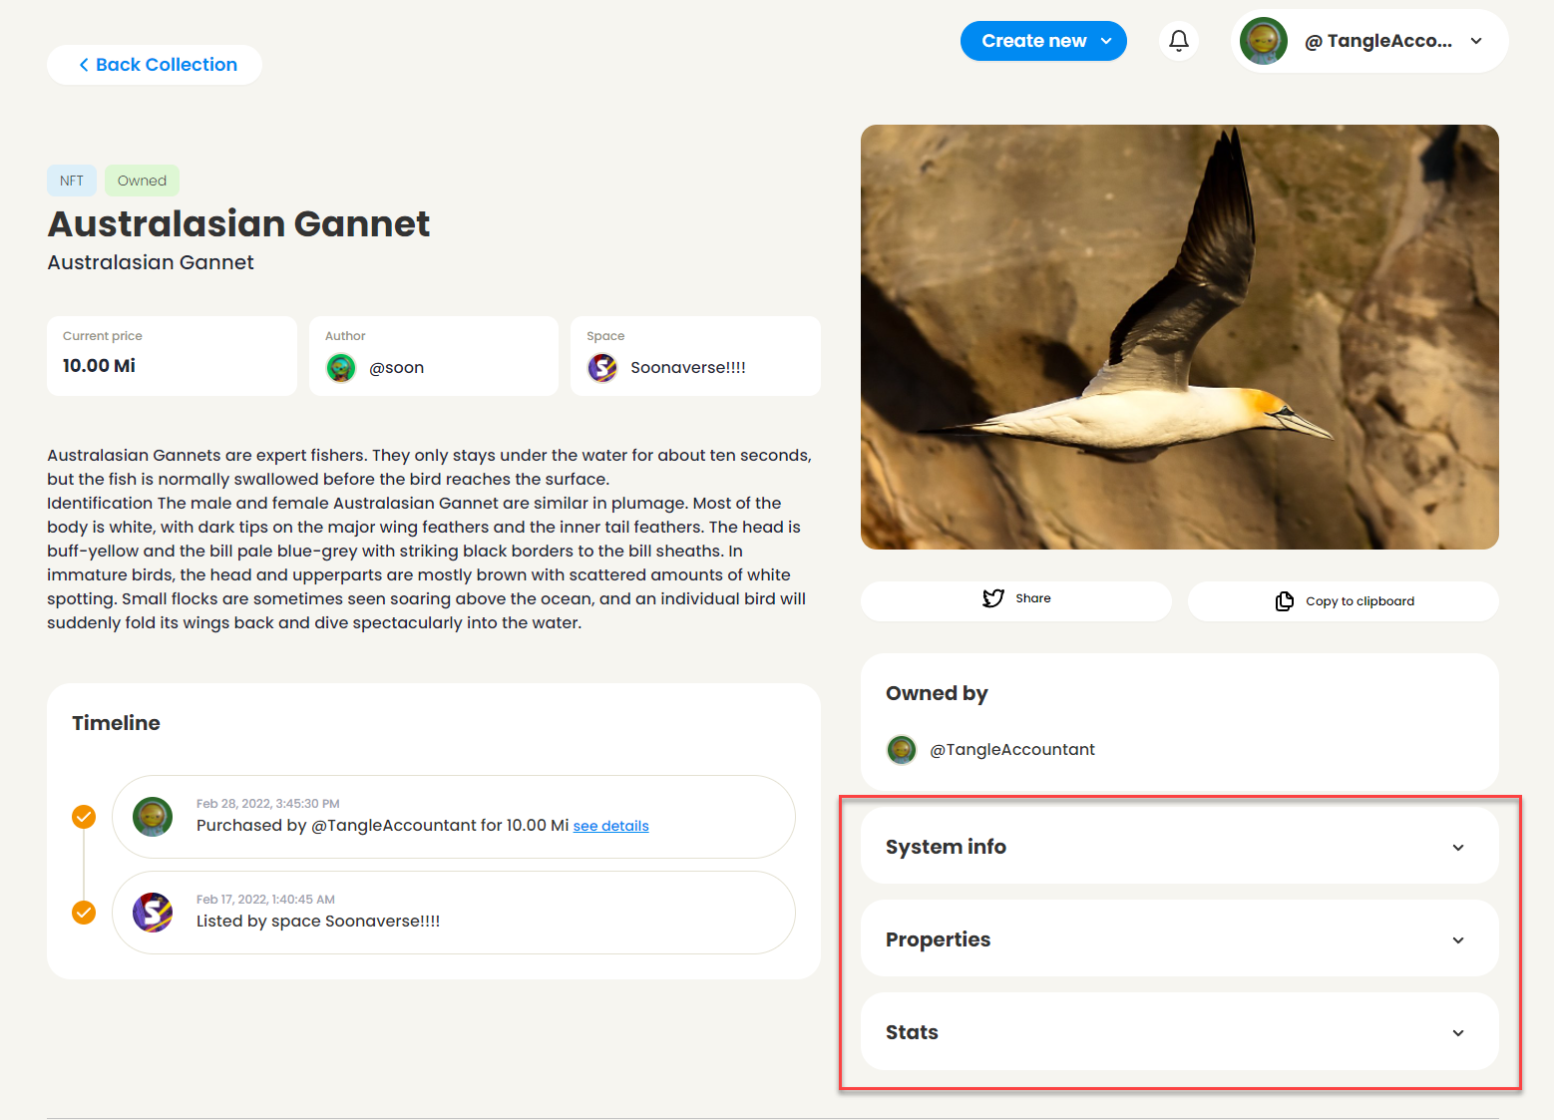The image size is (1554, 1120).
Task: Click the @soon author avatar
Action: (x=341, y=368)
